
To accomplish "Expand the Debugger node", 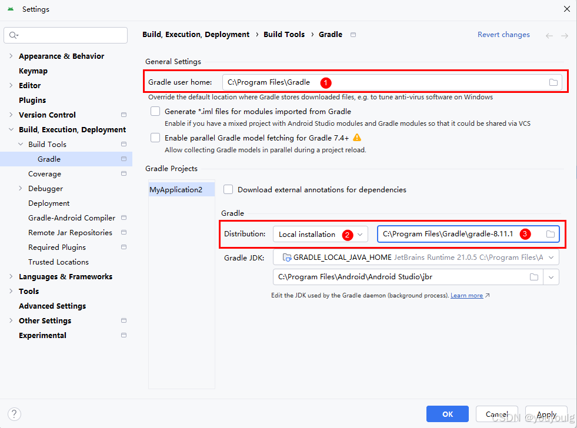I will click(20, 188).
